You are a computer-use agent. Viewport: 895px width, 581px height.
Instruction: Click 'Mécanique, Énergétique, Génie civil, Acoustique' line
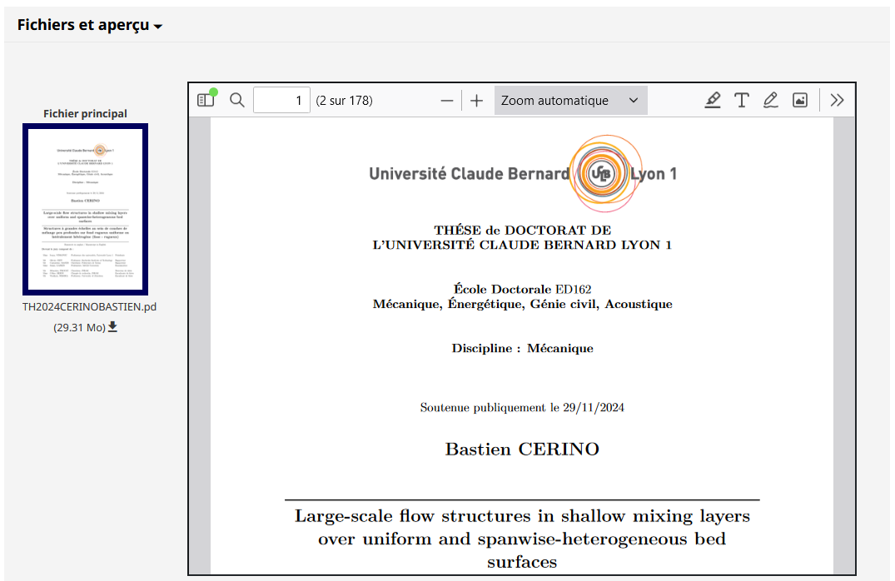point(522,304)
